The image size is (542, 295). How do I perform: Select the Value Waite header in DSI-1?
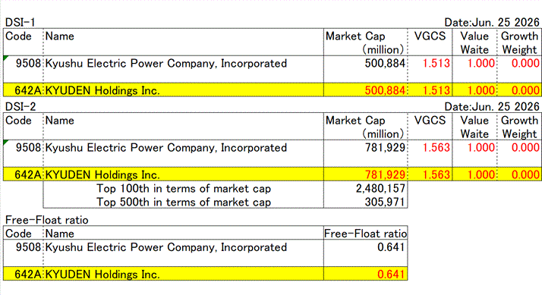tap(474, 42)
